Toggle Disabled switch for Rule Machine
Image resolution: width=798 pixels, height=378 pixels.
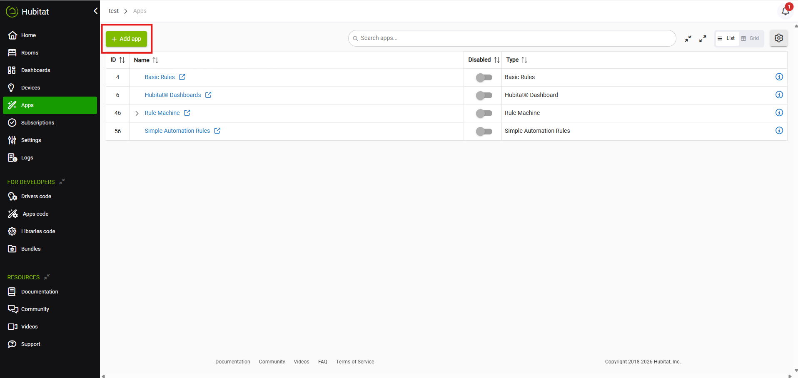tap(484, 113)
